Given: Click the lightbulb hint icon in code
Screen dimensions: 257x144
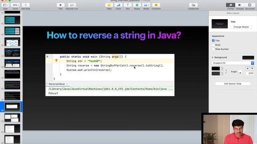Looking at the screenshot, I should click(56, 61).
